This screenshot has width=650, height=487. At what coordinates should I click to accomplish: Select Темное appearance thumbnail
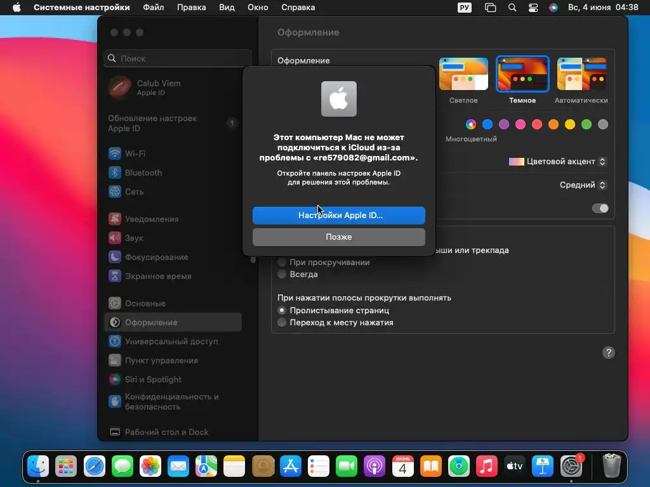click(522, 74)
